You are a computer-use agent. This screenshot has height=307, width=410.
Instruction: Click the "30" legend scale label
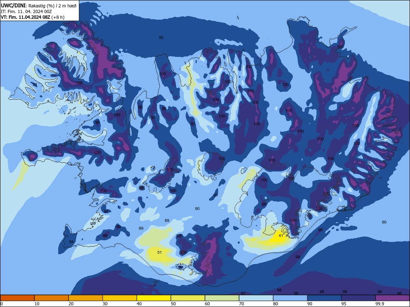[105, 304]
